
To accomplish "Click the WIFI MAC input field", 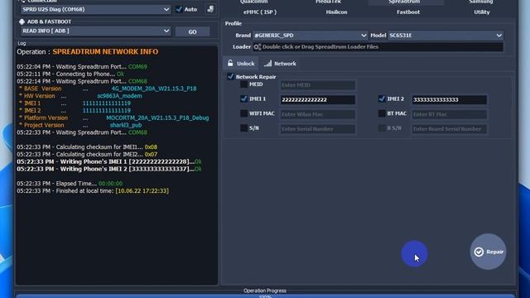I will (318, 114).
